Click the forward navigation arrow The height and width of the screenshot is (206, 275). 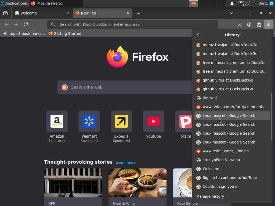(16, 24)
